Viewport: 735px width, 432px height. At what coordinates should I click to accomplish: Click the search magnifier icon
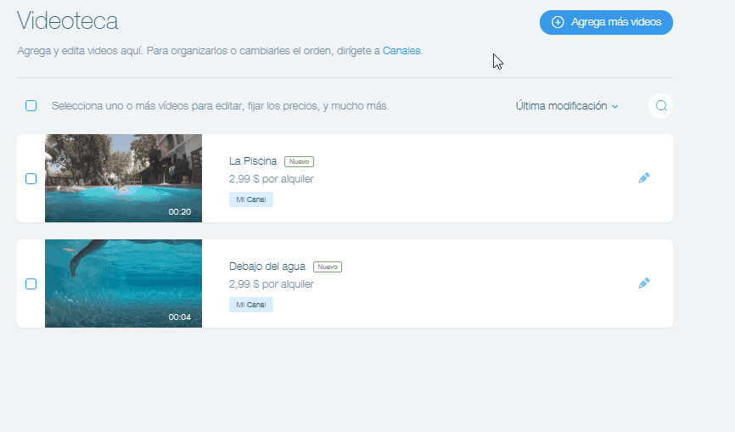[x=661, y=106]
